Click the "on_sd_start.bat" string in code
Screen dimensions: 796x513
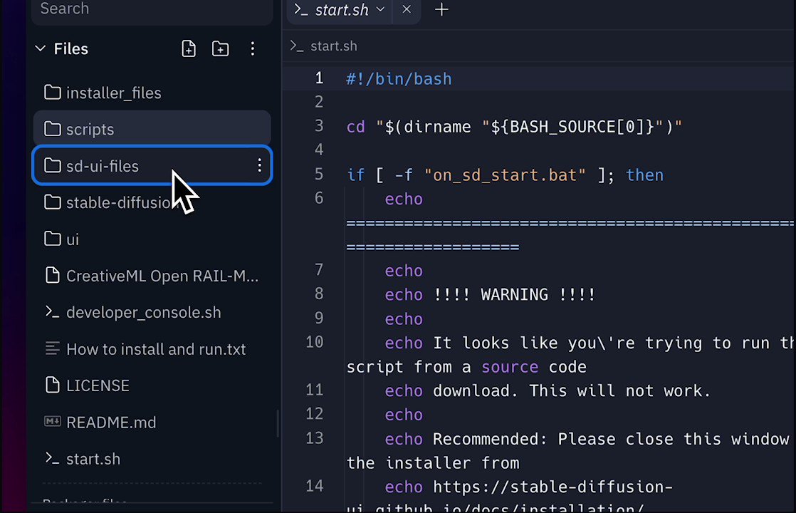[505, 175]
